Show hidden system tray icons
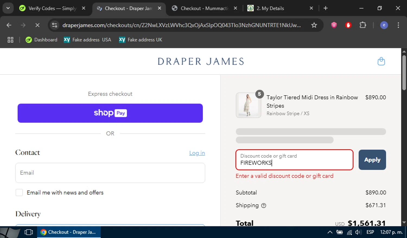 click(330, 232)
